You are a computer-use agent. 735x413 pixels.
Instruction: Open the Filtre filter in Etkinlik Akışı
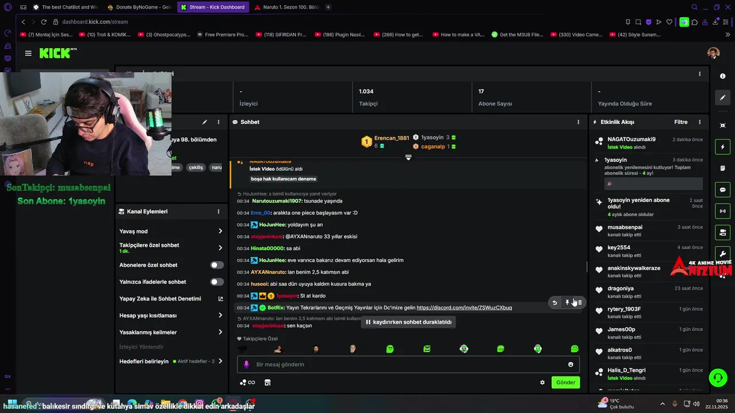(x=680, y=122)
